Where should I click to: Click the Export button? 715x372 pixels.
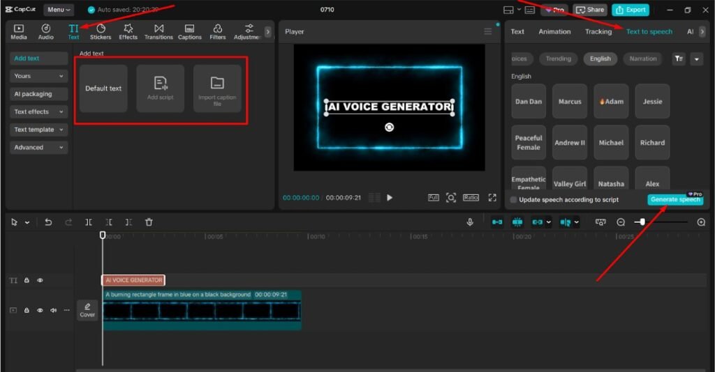pos(630,10)
